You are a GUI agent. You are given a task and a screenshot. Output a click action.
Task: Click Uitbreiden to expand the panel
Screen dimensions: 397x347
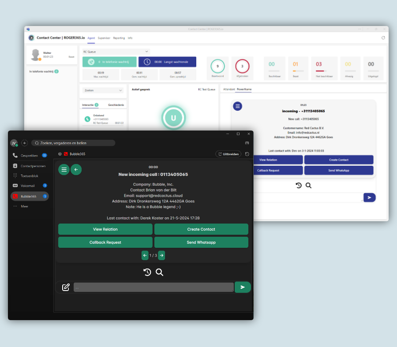click(x=228, y=154)
